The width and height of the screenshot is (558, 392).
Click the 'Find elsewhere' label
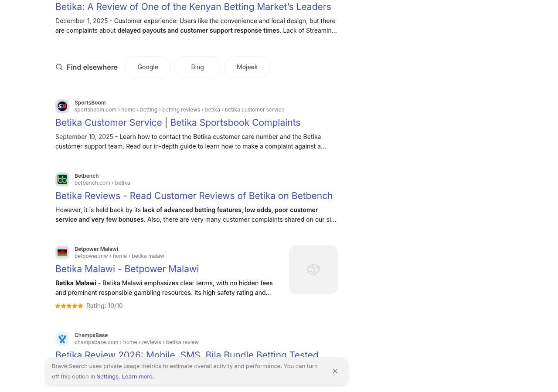coord(92,67)
